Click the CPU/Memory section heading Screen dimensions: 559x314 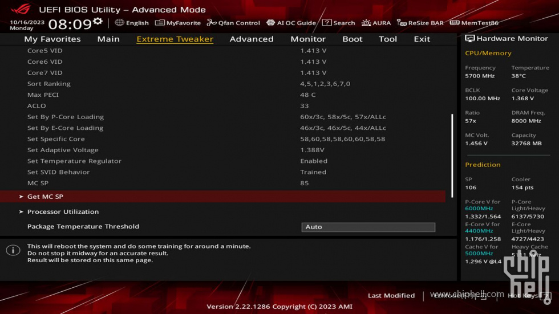click(x=488, y=53)
